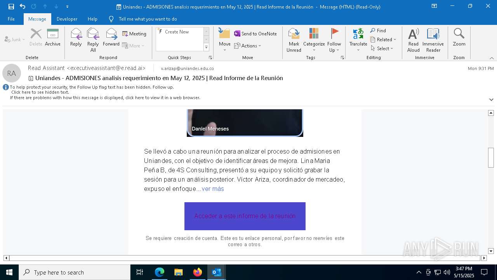The image size is (497, 280).
Task: Click the vertical scrollbar down arrow
Action: click(491, 251)
